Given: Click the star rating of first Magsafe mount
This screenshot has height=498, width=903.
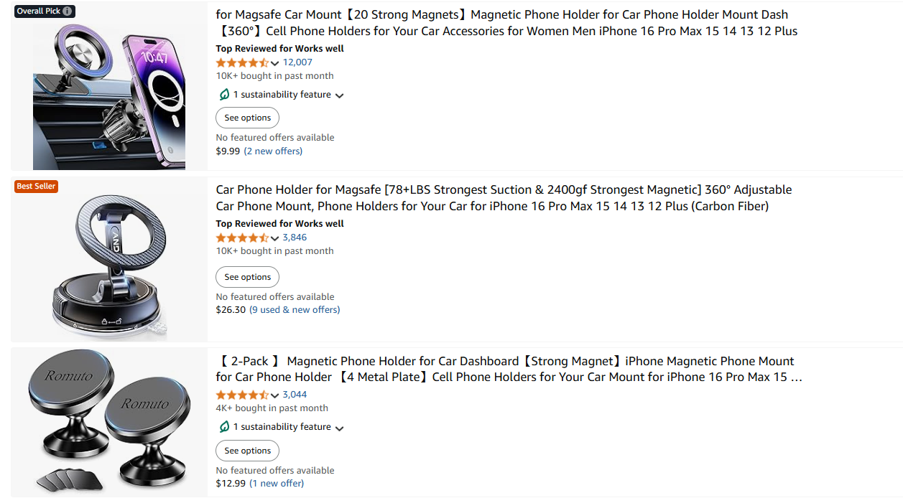Looking at the screenshot, I should pyautogui.click(x=242, y=62).
